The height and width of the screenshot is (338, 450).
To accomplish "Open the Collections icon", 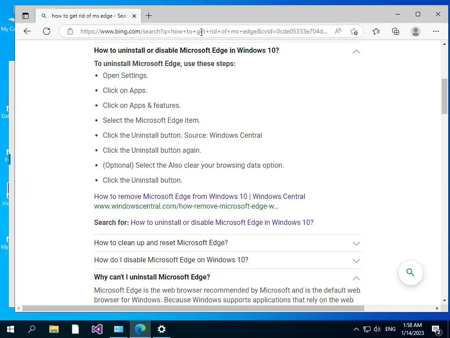I will pyautogui.click(x=396, y=31).
